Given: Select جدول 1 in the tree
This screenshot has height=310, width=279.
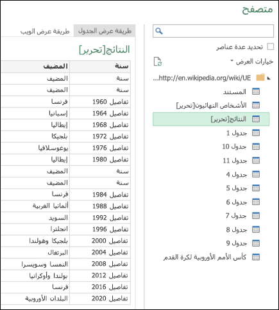Looking at the screenshot, I should (237, 133).
